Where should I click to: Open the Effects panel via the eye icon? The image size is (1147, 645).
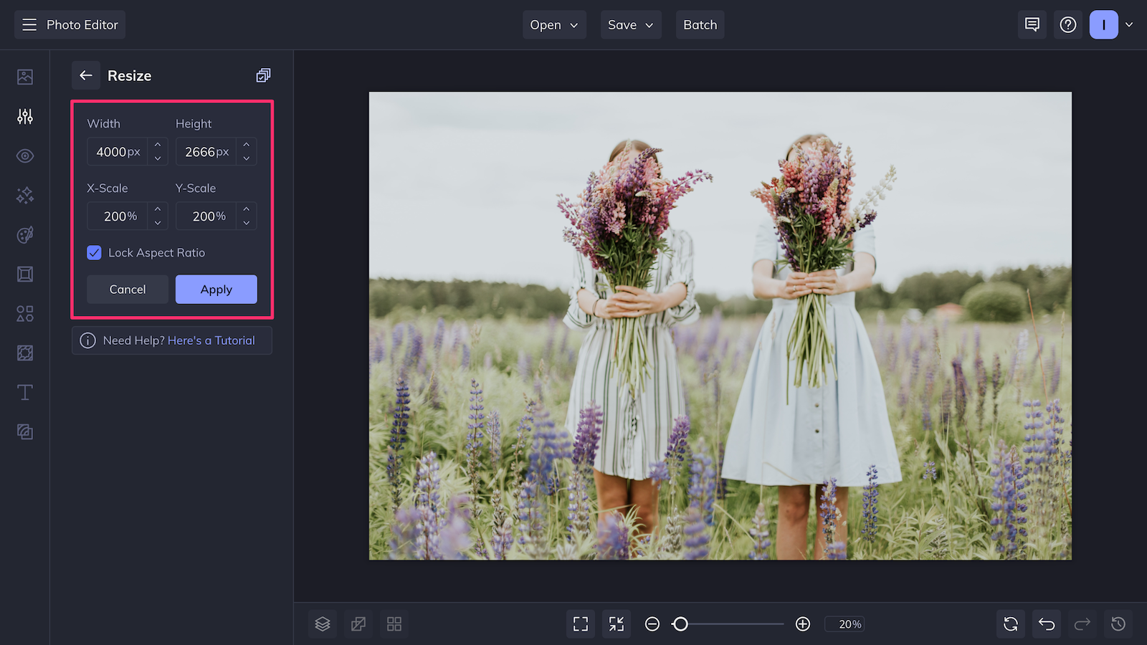(x=25, y=156)
